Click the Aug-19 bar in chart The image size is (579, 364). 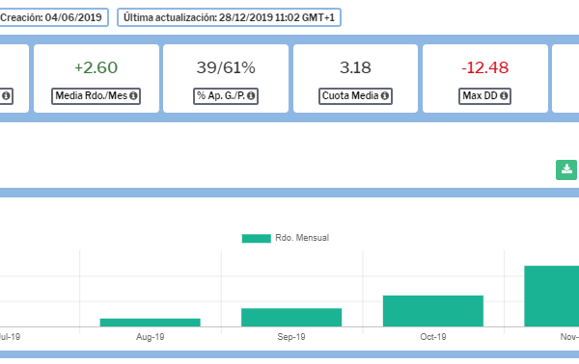coord(151,323)
